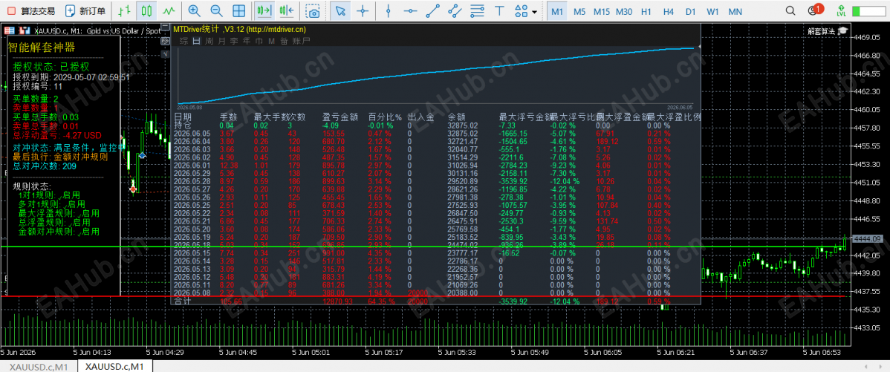
Task: Toggle auto-scroll chart to latest bar
Action: [264, 11]
